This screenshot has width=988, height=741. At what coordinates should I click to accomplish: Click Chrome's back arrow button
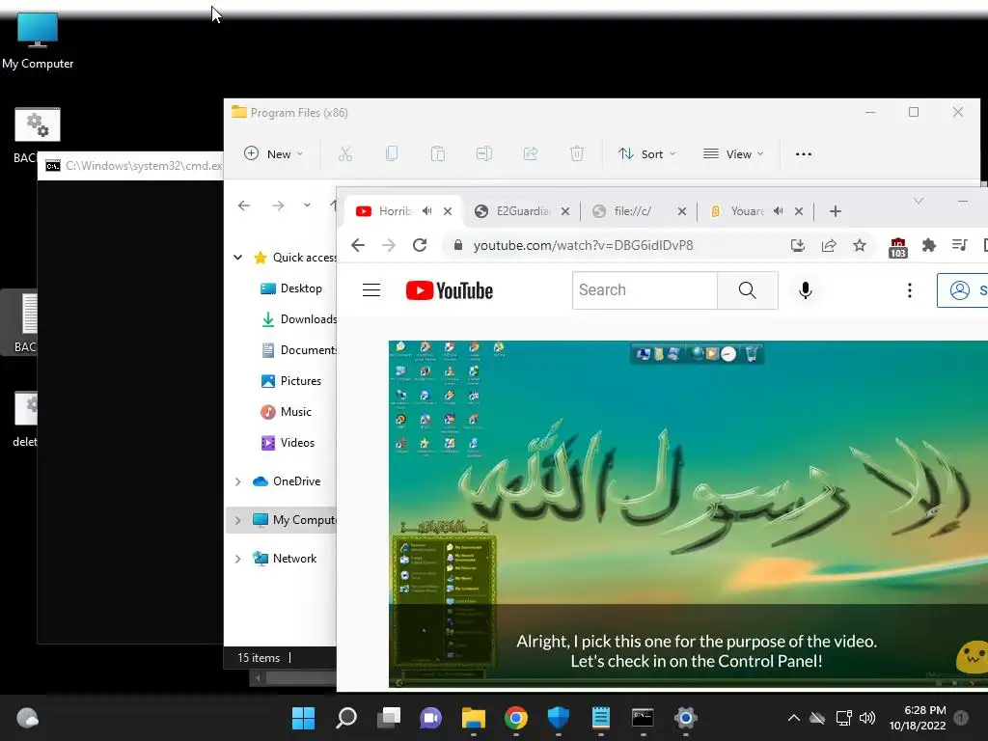coord(358,245)
